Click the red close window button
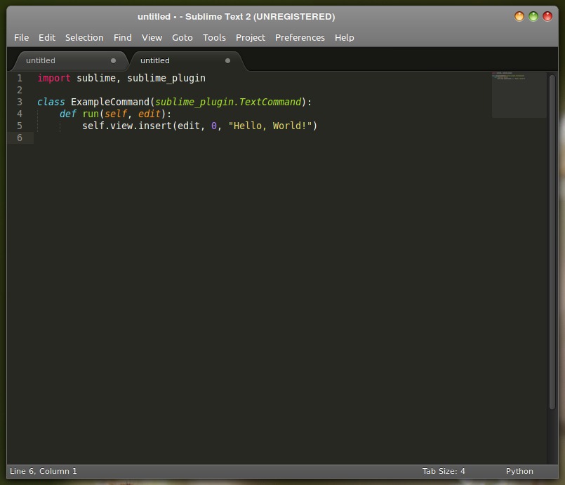Image resolution: width=565 pixels, height=485 pixels. pyautogui.click(x=547, y=17)
